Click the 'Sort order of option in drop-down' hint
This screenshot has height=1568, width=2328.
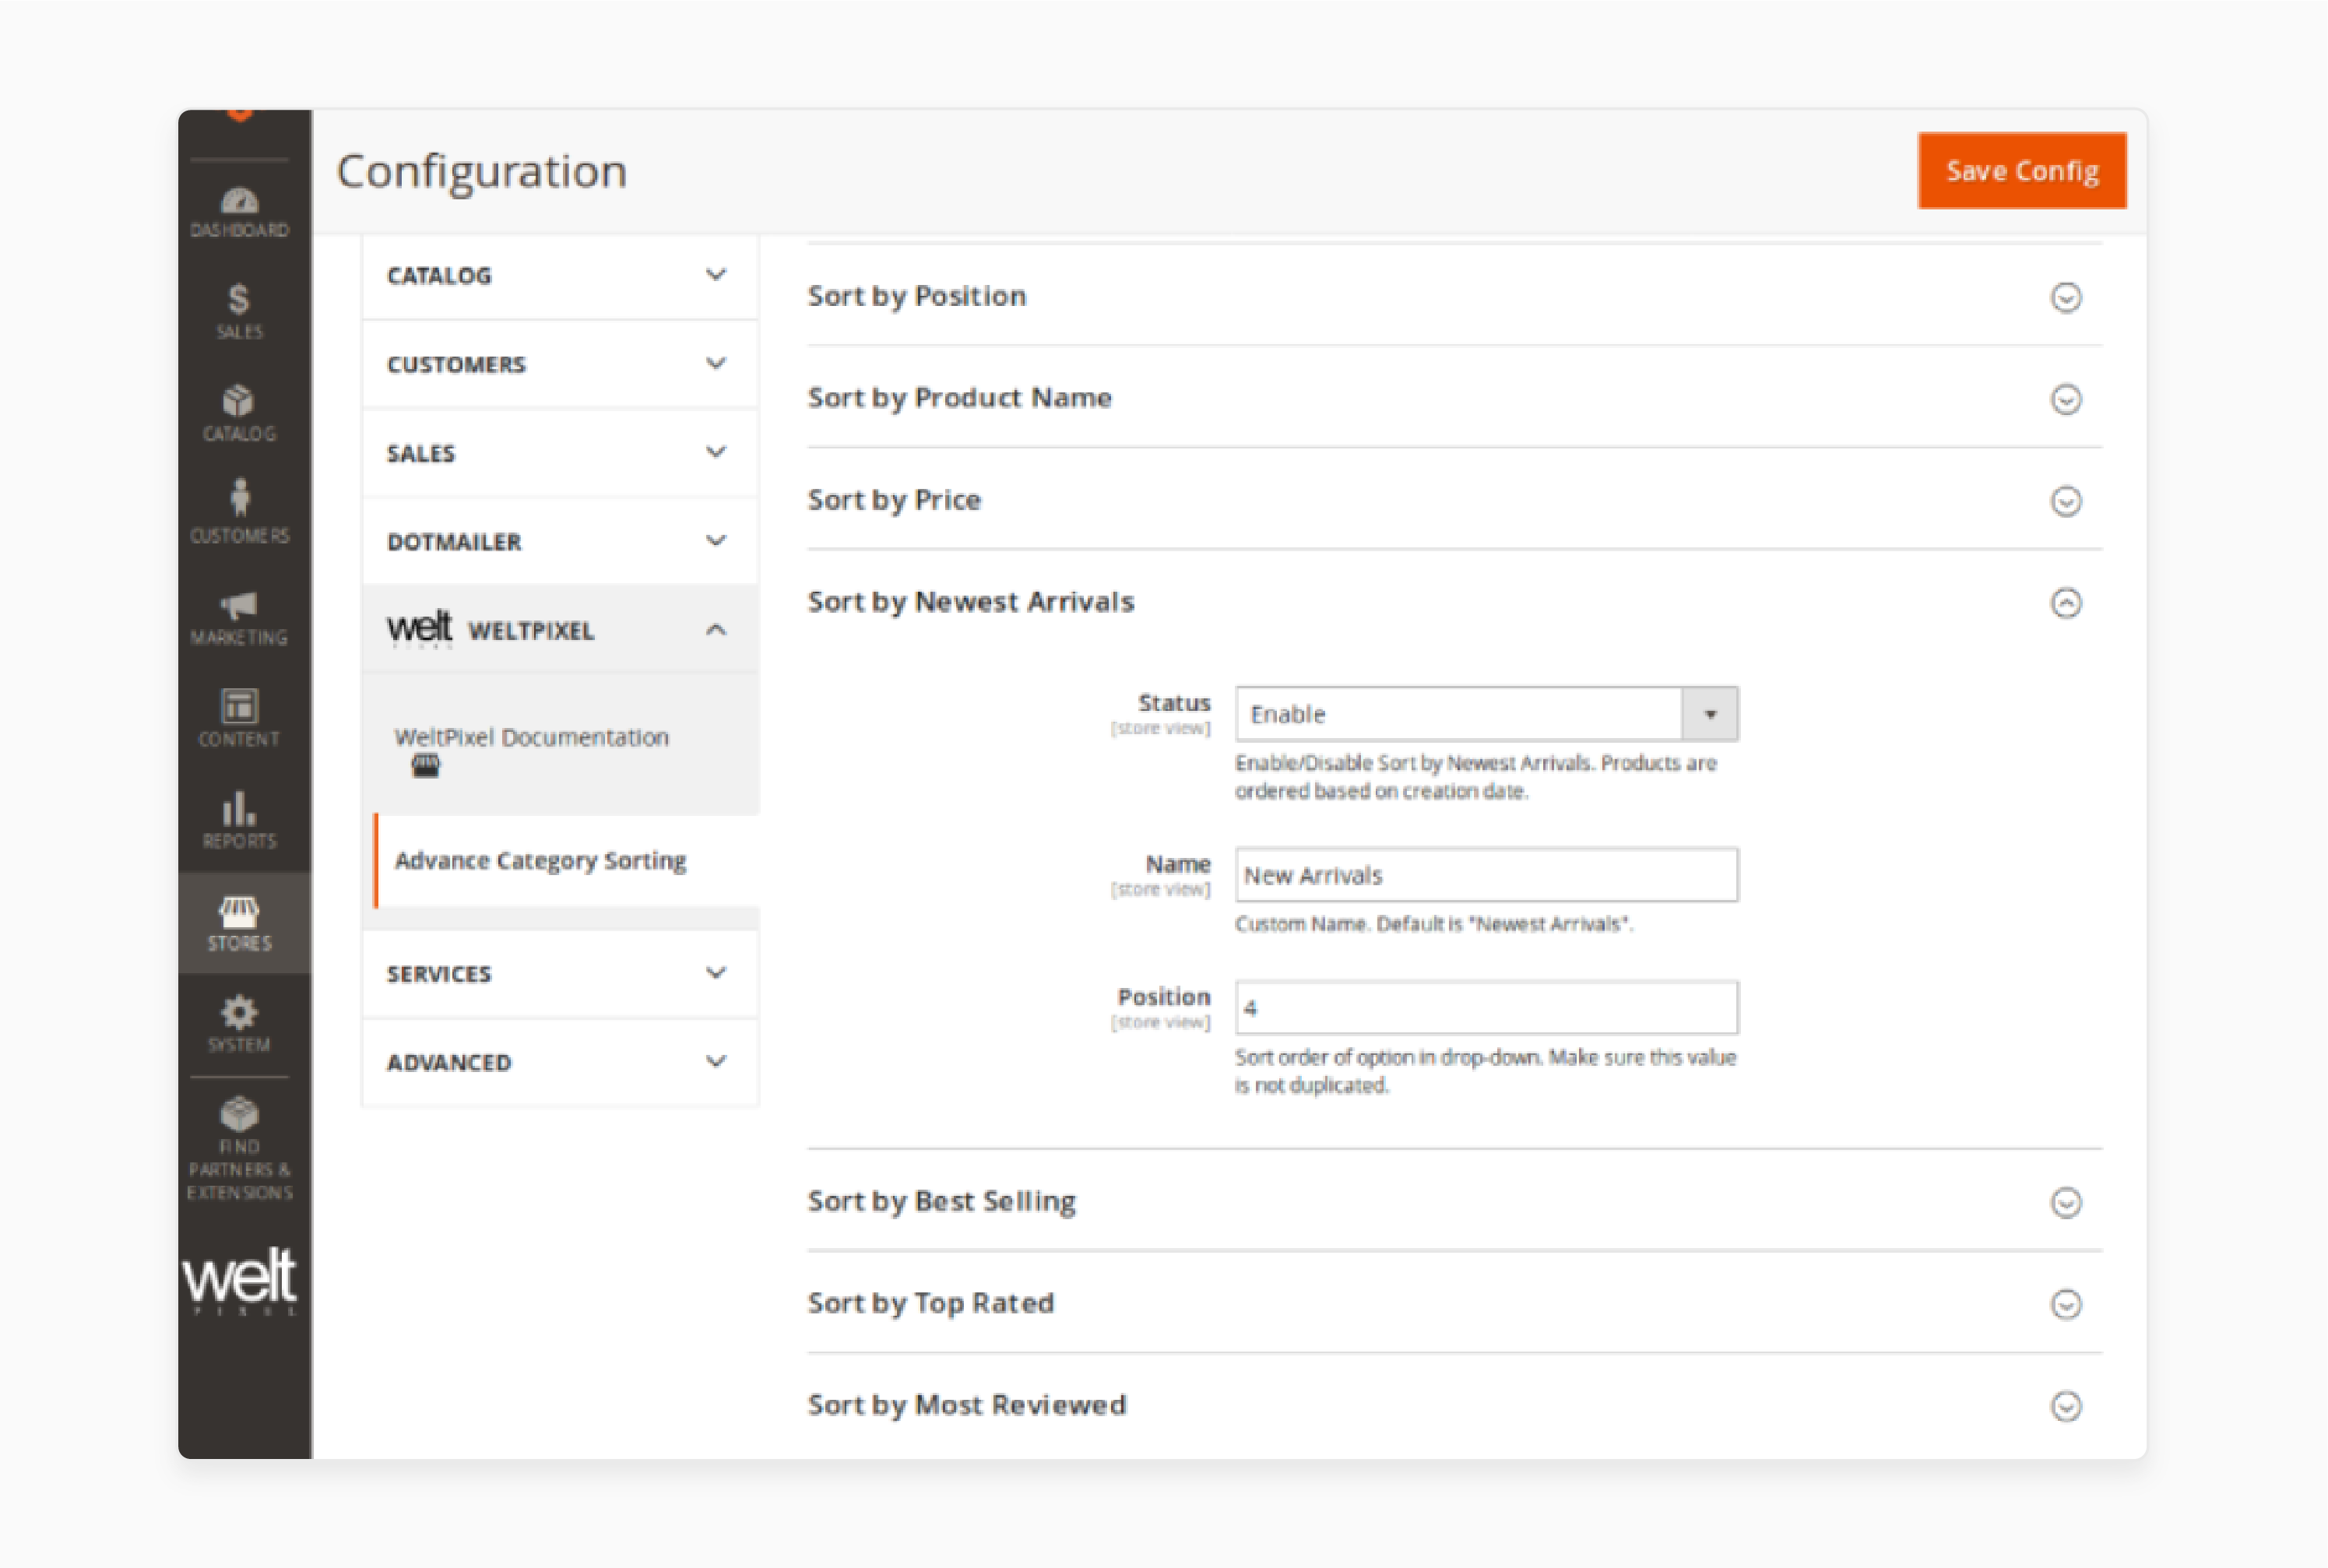(1485, 1071)
